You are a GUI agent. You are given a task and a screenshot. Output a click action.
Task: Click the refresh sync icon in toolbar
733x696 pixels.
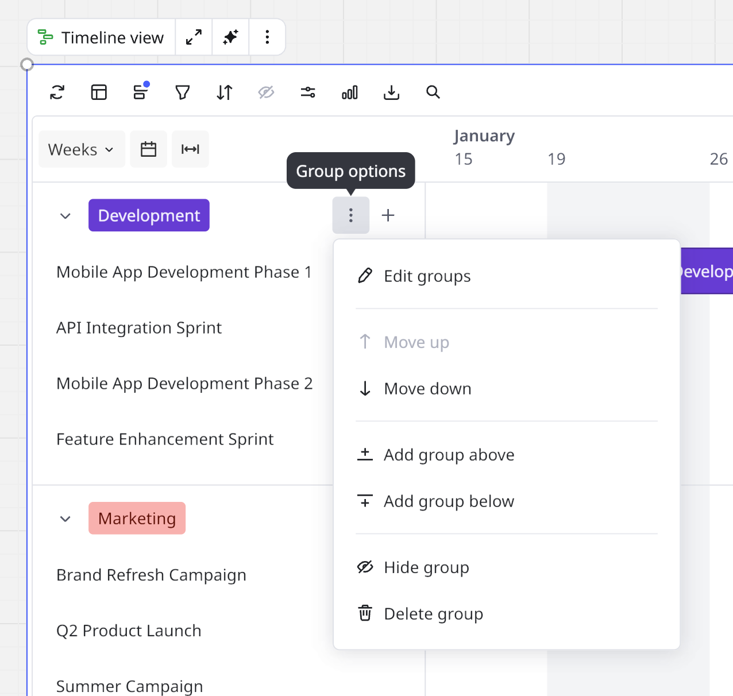pyautogui.click(x=57, y=92)
